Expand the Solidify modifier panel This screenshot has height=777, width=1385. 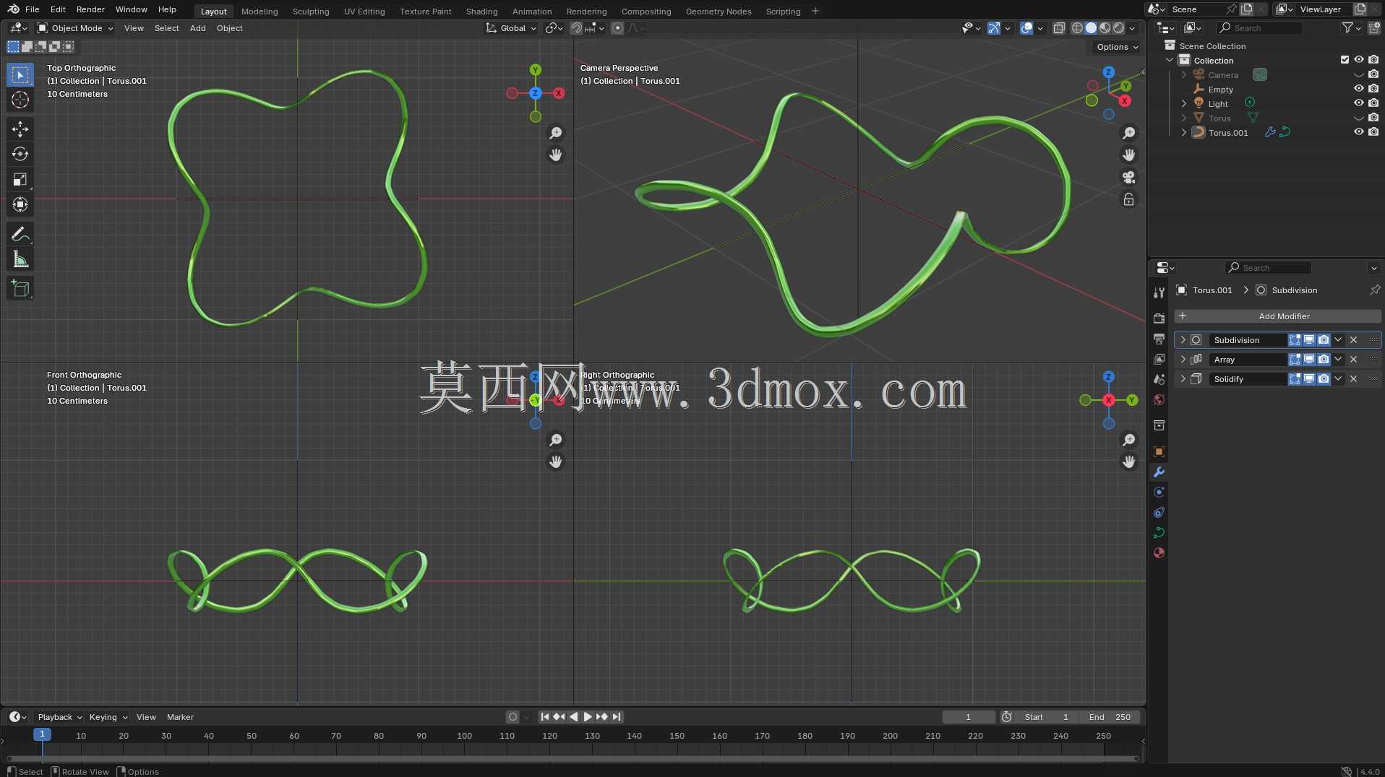(x=1183, y=379)
